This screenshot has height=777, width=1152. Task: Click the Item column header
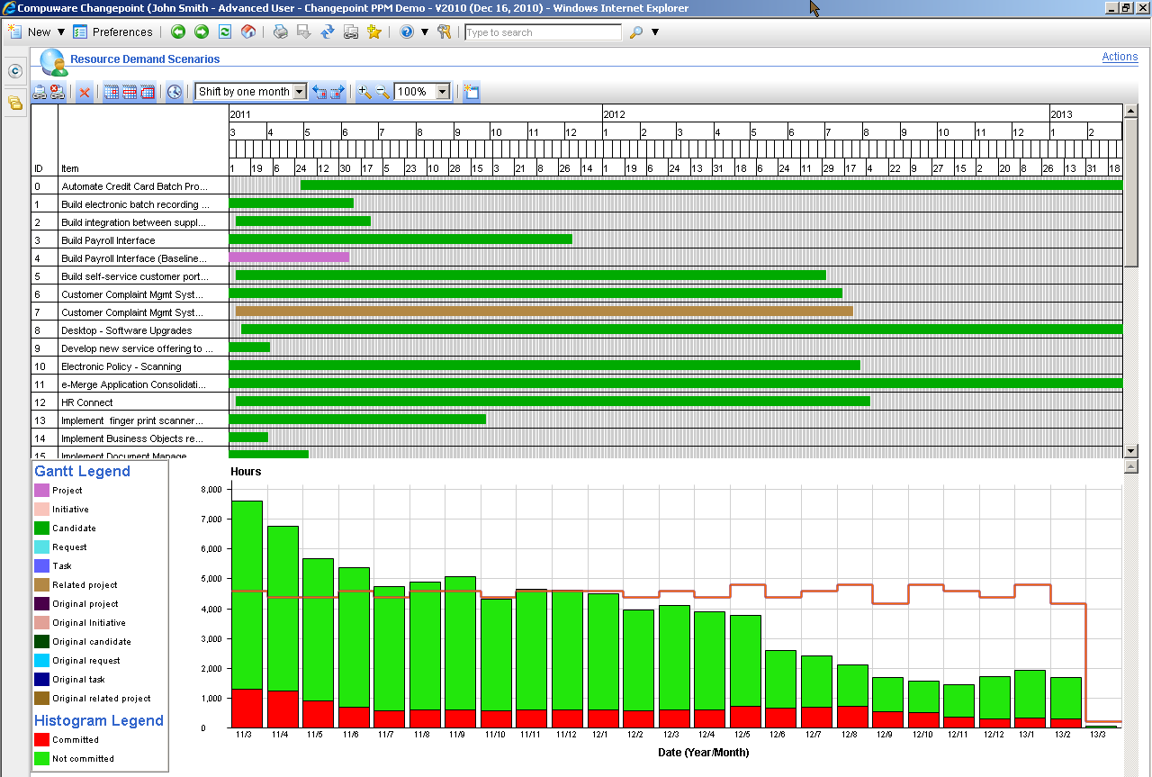click(x=70, y=168)
